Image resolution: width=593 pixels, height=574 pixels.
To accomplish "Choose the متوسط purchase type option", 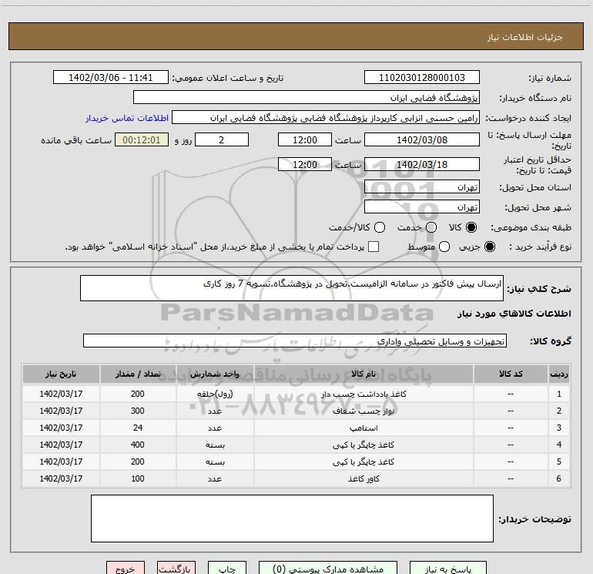I will tap(444, 247).
